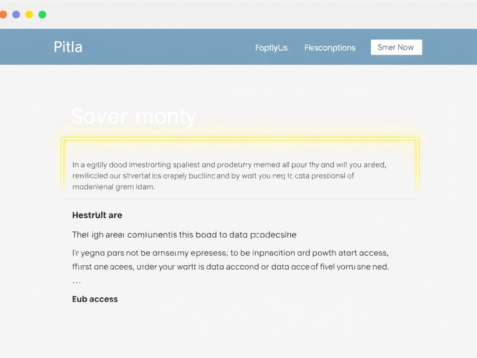
Task: Click the green window control dot
Action: [42, 14]
